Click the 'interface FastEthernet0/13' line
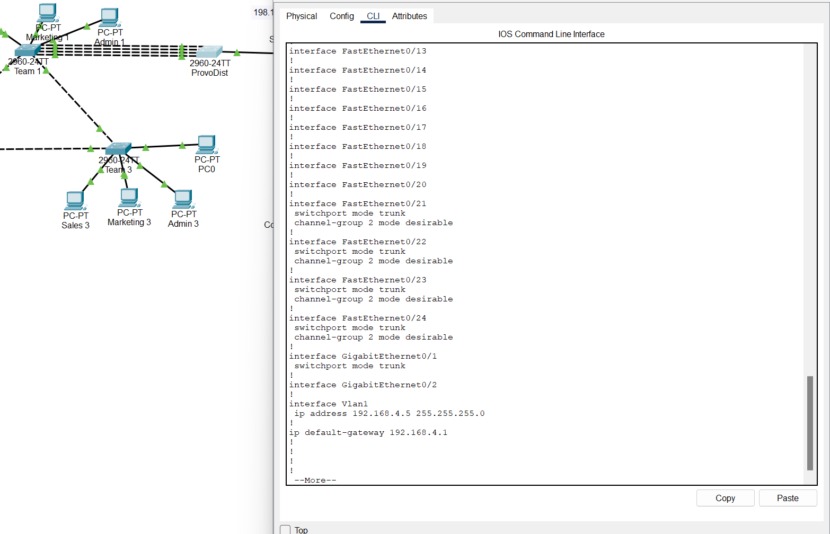This screenshot has width=830, height=534. (358, 51)
